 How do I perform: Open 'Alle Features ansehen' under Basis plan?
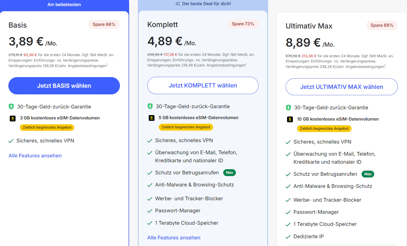[x=35, y=156]
